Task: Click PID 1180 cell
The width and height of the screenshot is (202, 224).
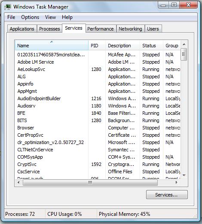Action: coord(96,106)
